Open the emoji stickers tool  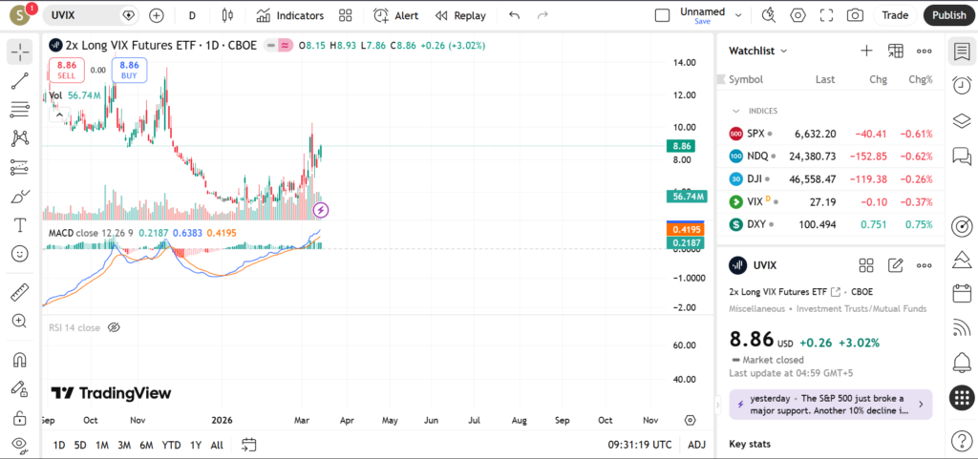tap(20, 254)
